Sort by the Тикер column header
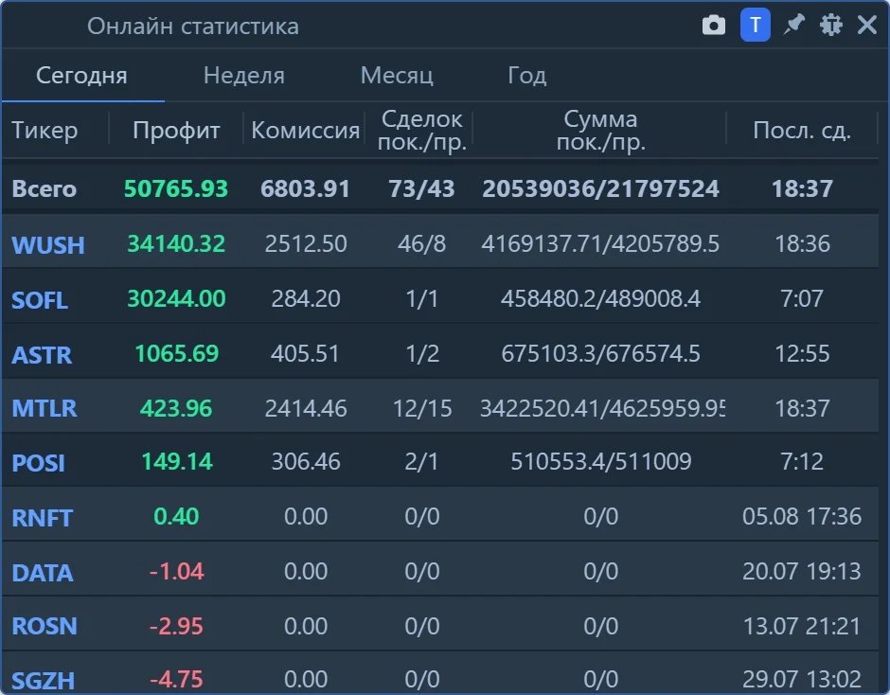890x695 pixels. 44,131
